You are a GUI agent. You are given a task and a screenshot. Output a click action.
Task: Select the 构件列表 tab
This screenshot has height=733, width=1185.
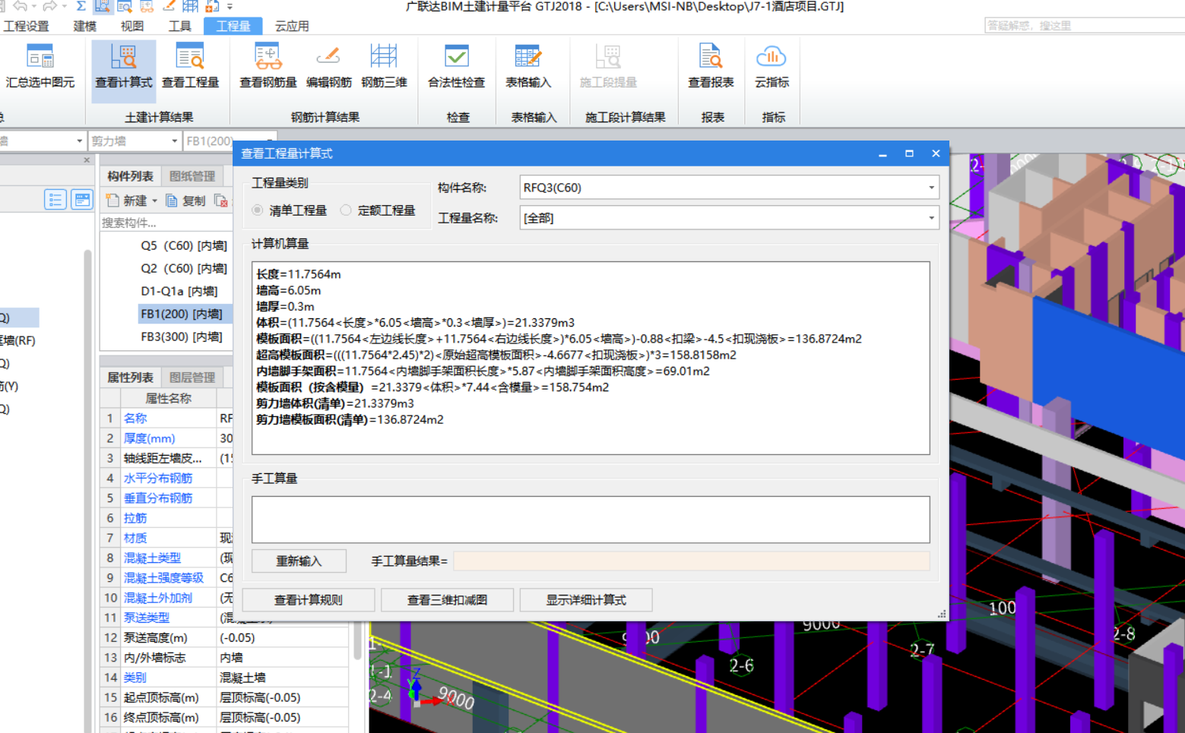pyautogui.click(x=130, y=176)
